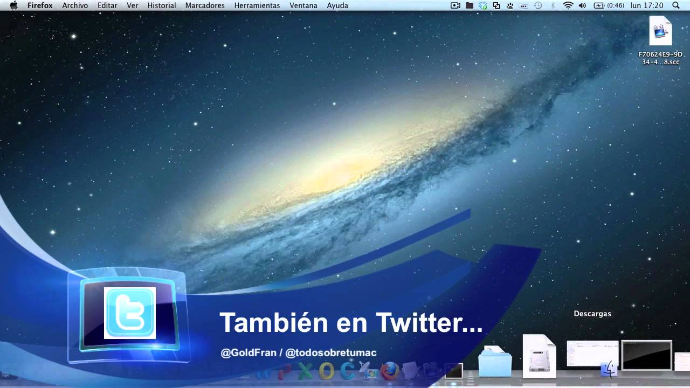
Task: Open the disk image document in Dock
Action: pos(539,356)
